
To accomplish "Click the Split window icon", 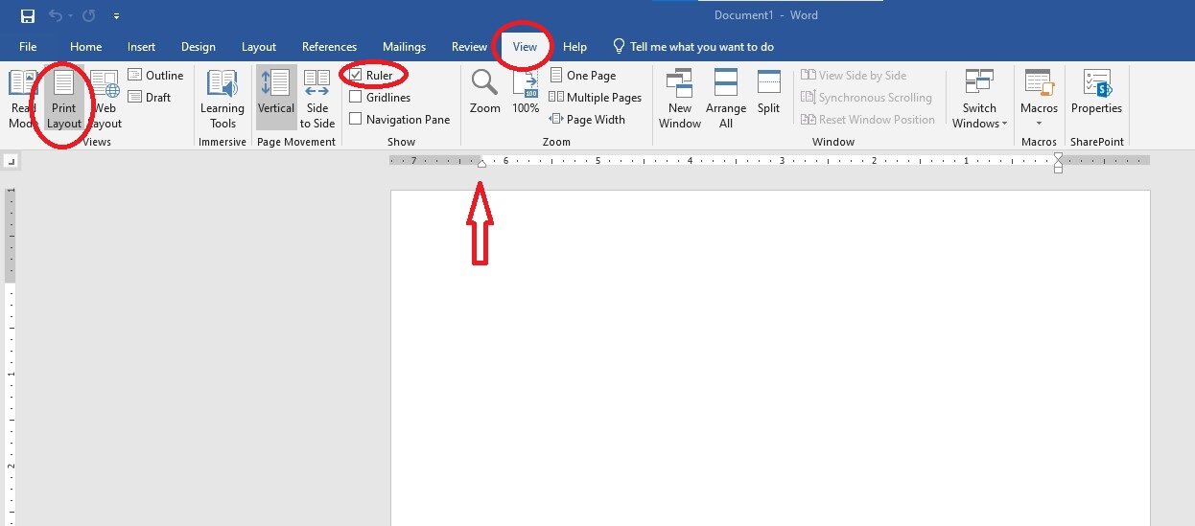I will (x=768, y=93).
